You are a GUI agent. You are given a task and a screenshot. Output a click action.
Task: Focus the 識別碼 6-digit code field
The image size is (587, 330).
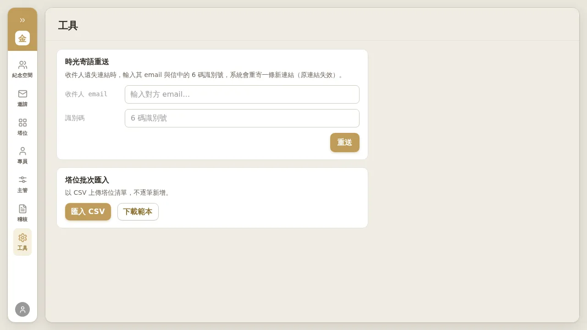point(242,118)
